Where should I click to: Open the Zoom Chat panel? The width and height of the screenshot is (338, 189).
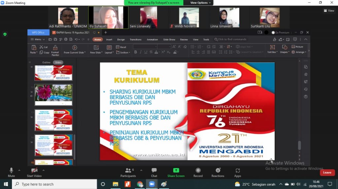[154, 173]
